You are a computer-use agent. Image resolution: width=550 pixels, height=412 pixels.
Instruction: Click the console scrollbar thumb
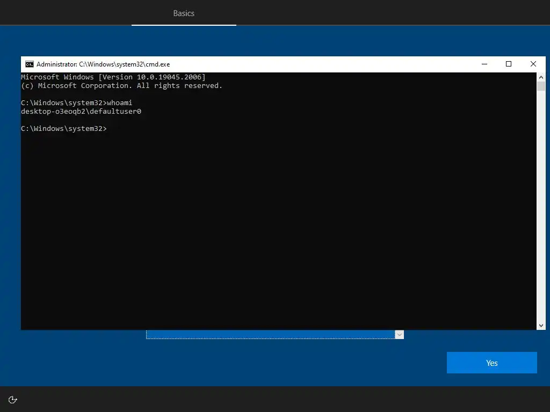click(541, 86)
